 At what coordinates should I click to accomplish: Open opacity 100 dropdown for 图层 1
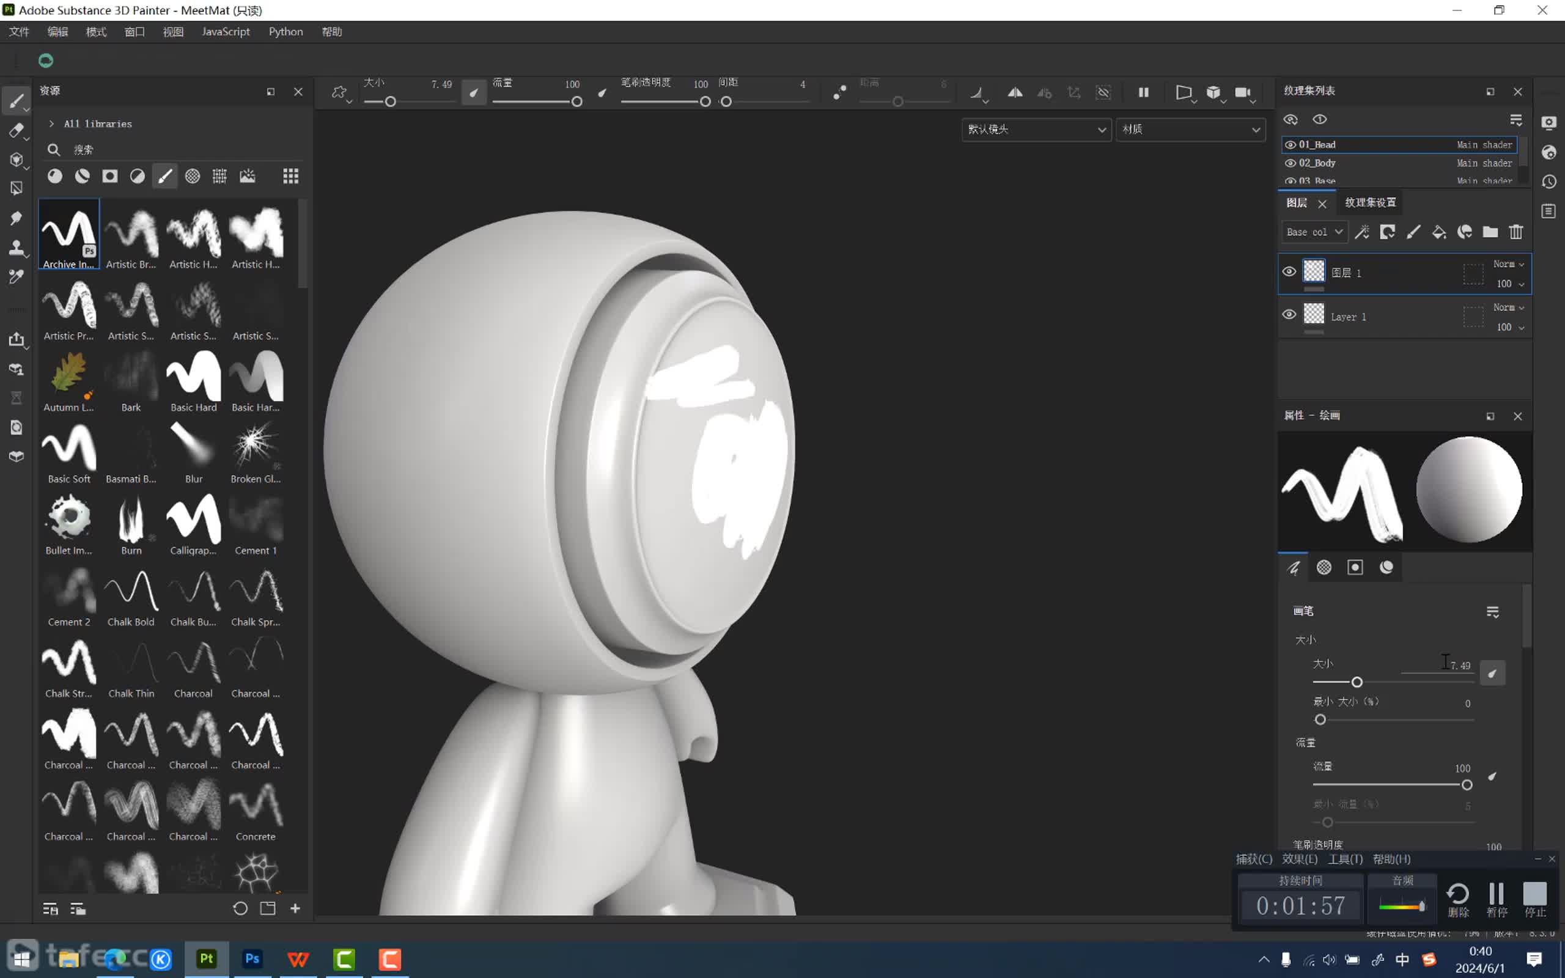point(1511,284)
